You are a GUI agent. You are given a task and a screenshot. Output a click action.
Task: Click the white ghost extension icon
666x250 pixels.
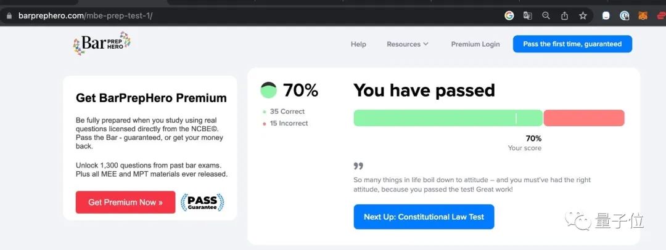click(x=606, y=16)
